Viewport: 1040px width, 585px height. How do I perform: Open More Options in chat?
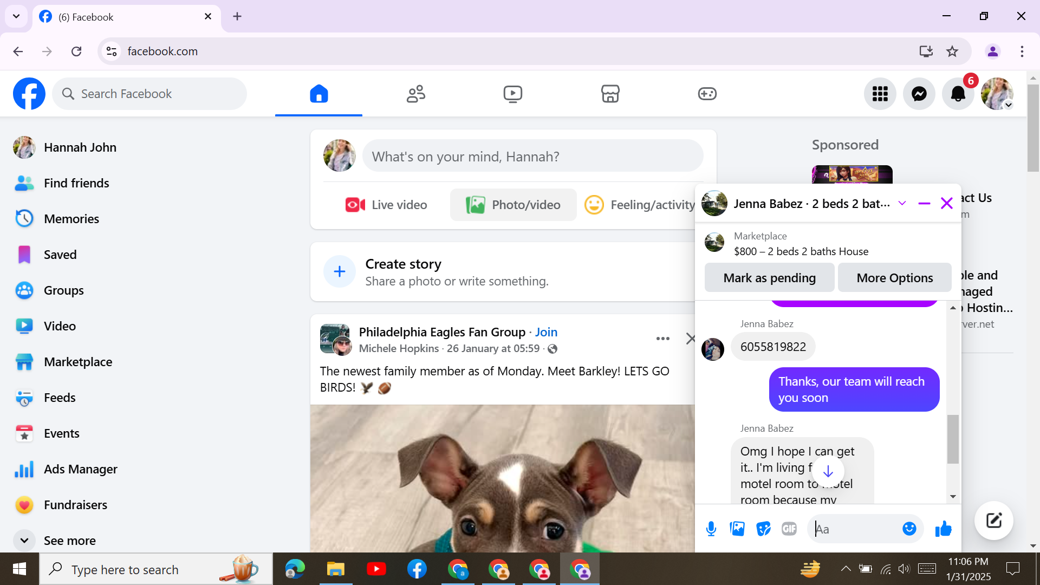pos(895,277)
